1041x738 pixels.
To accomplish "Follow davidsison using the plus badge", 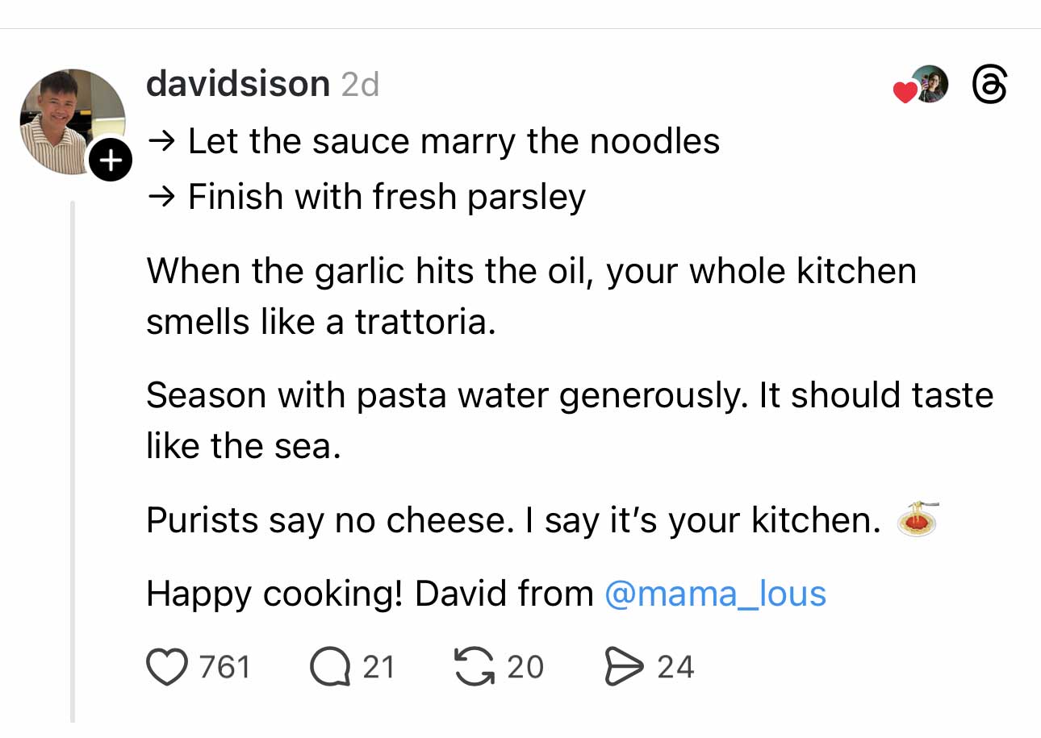I will point(110,161).
